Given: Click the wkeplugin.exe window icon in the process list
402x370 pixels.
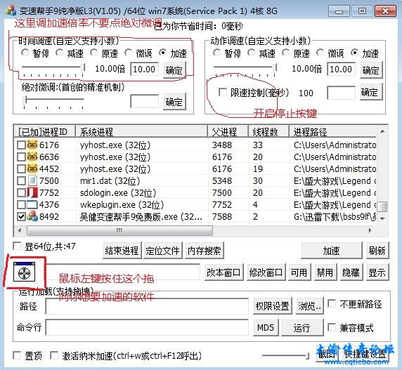Looking at the screenshot, I should (x=32, y=204).
